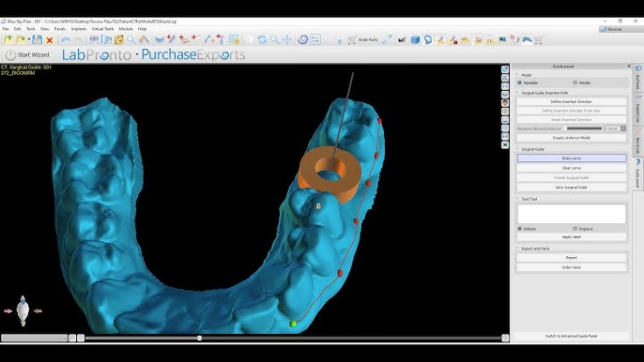Image resolution: width=644 pixels, height=362 pixels.
Task: Click the undercut value field
Action: coord(611,128)
